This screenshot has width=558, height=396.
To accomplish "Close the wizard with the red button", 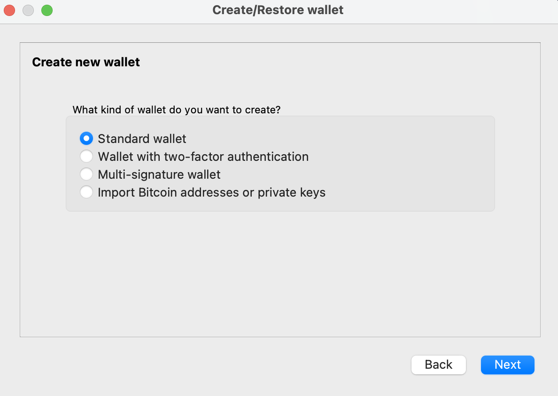I will tap(9, 10).
